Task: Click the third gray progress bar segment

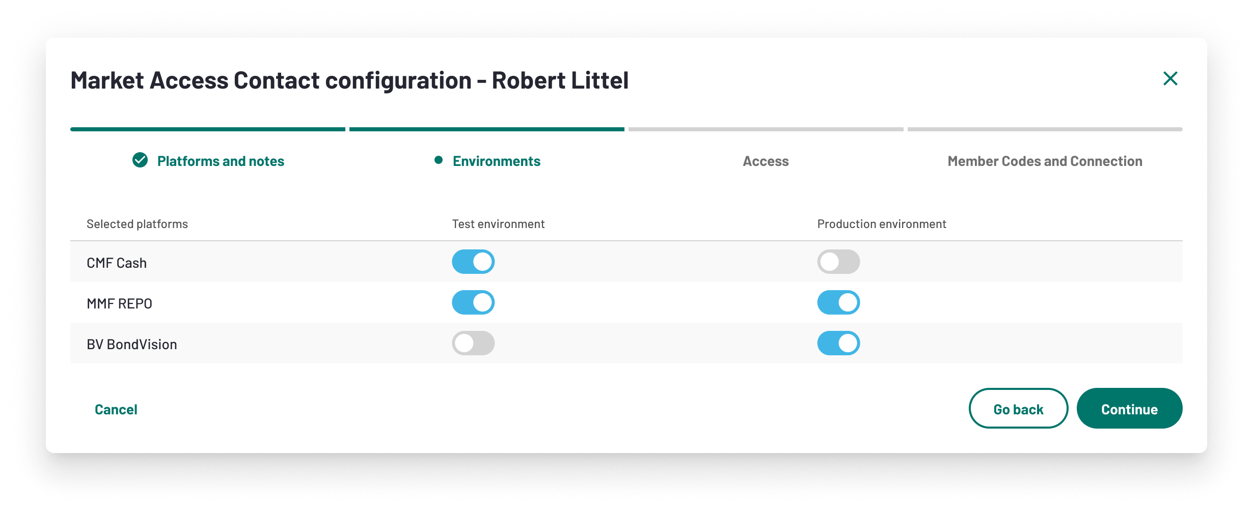Action: [766, 129]
